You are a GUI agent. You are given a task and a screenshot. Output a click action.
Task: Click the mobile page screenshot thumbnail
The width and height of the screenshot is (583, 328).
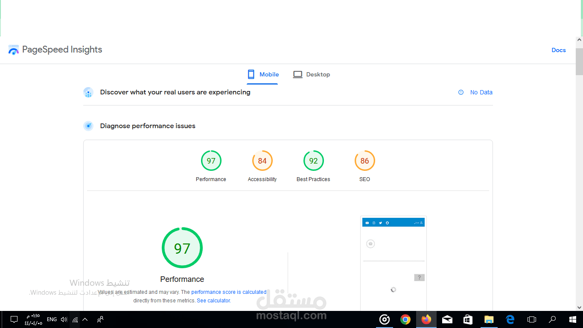point(394,263)
